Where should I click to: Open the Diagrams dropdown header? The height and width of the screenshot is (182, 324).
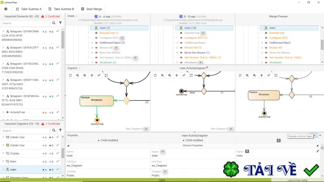pos(74,68)
